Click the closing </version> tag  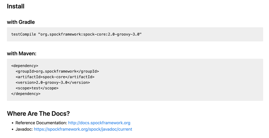click(x=79, y=82)
